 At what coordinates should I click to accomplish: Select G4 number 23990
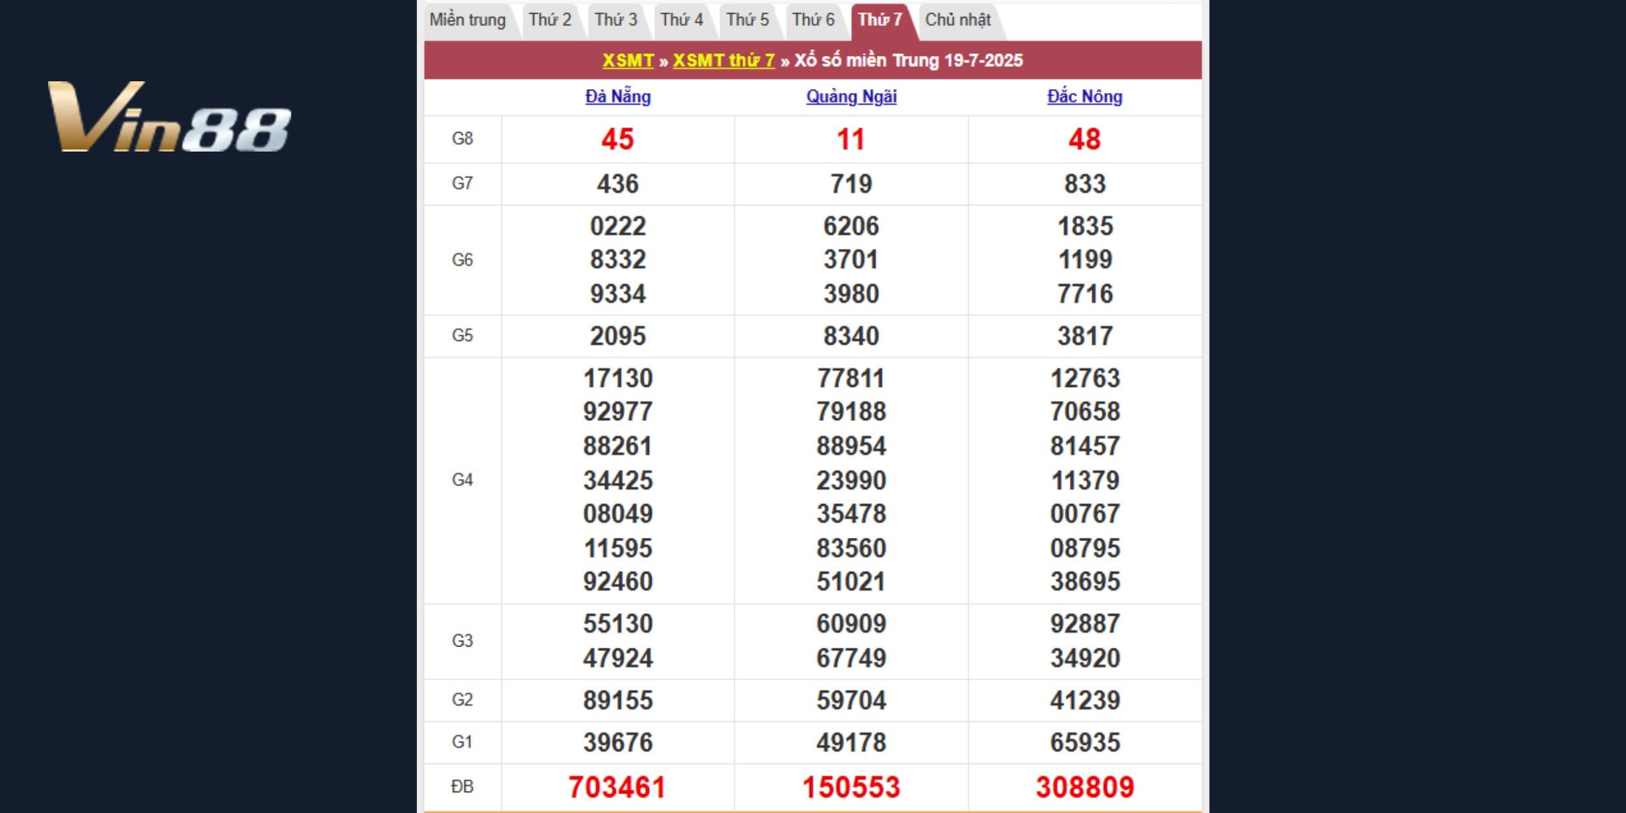coord(851,481)
